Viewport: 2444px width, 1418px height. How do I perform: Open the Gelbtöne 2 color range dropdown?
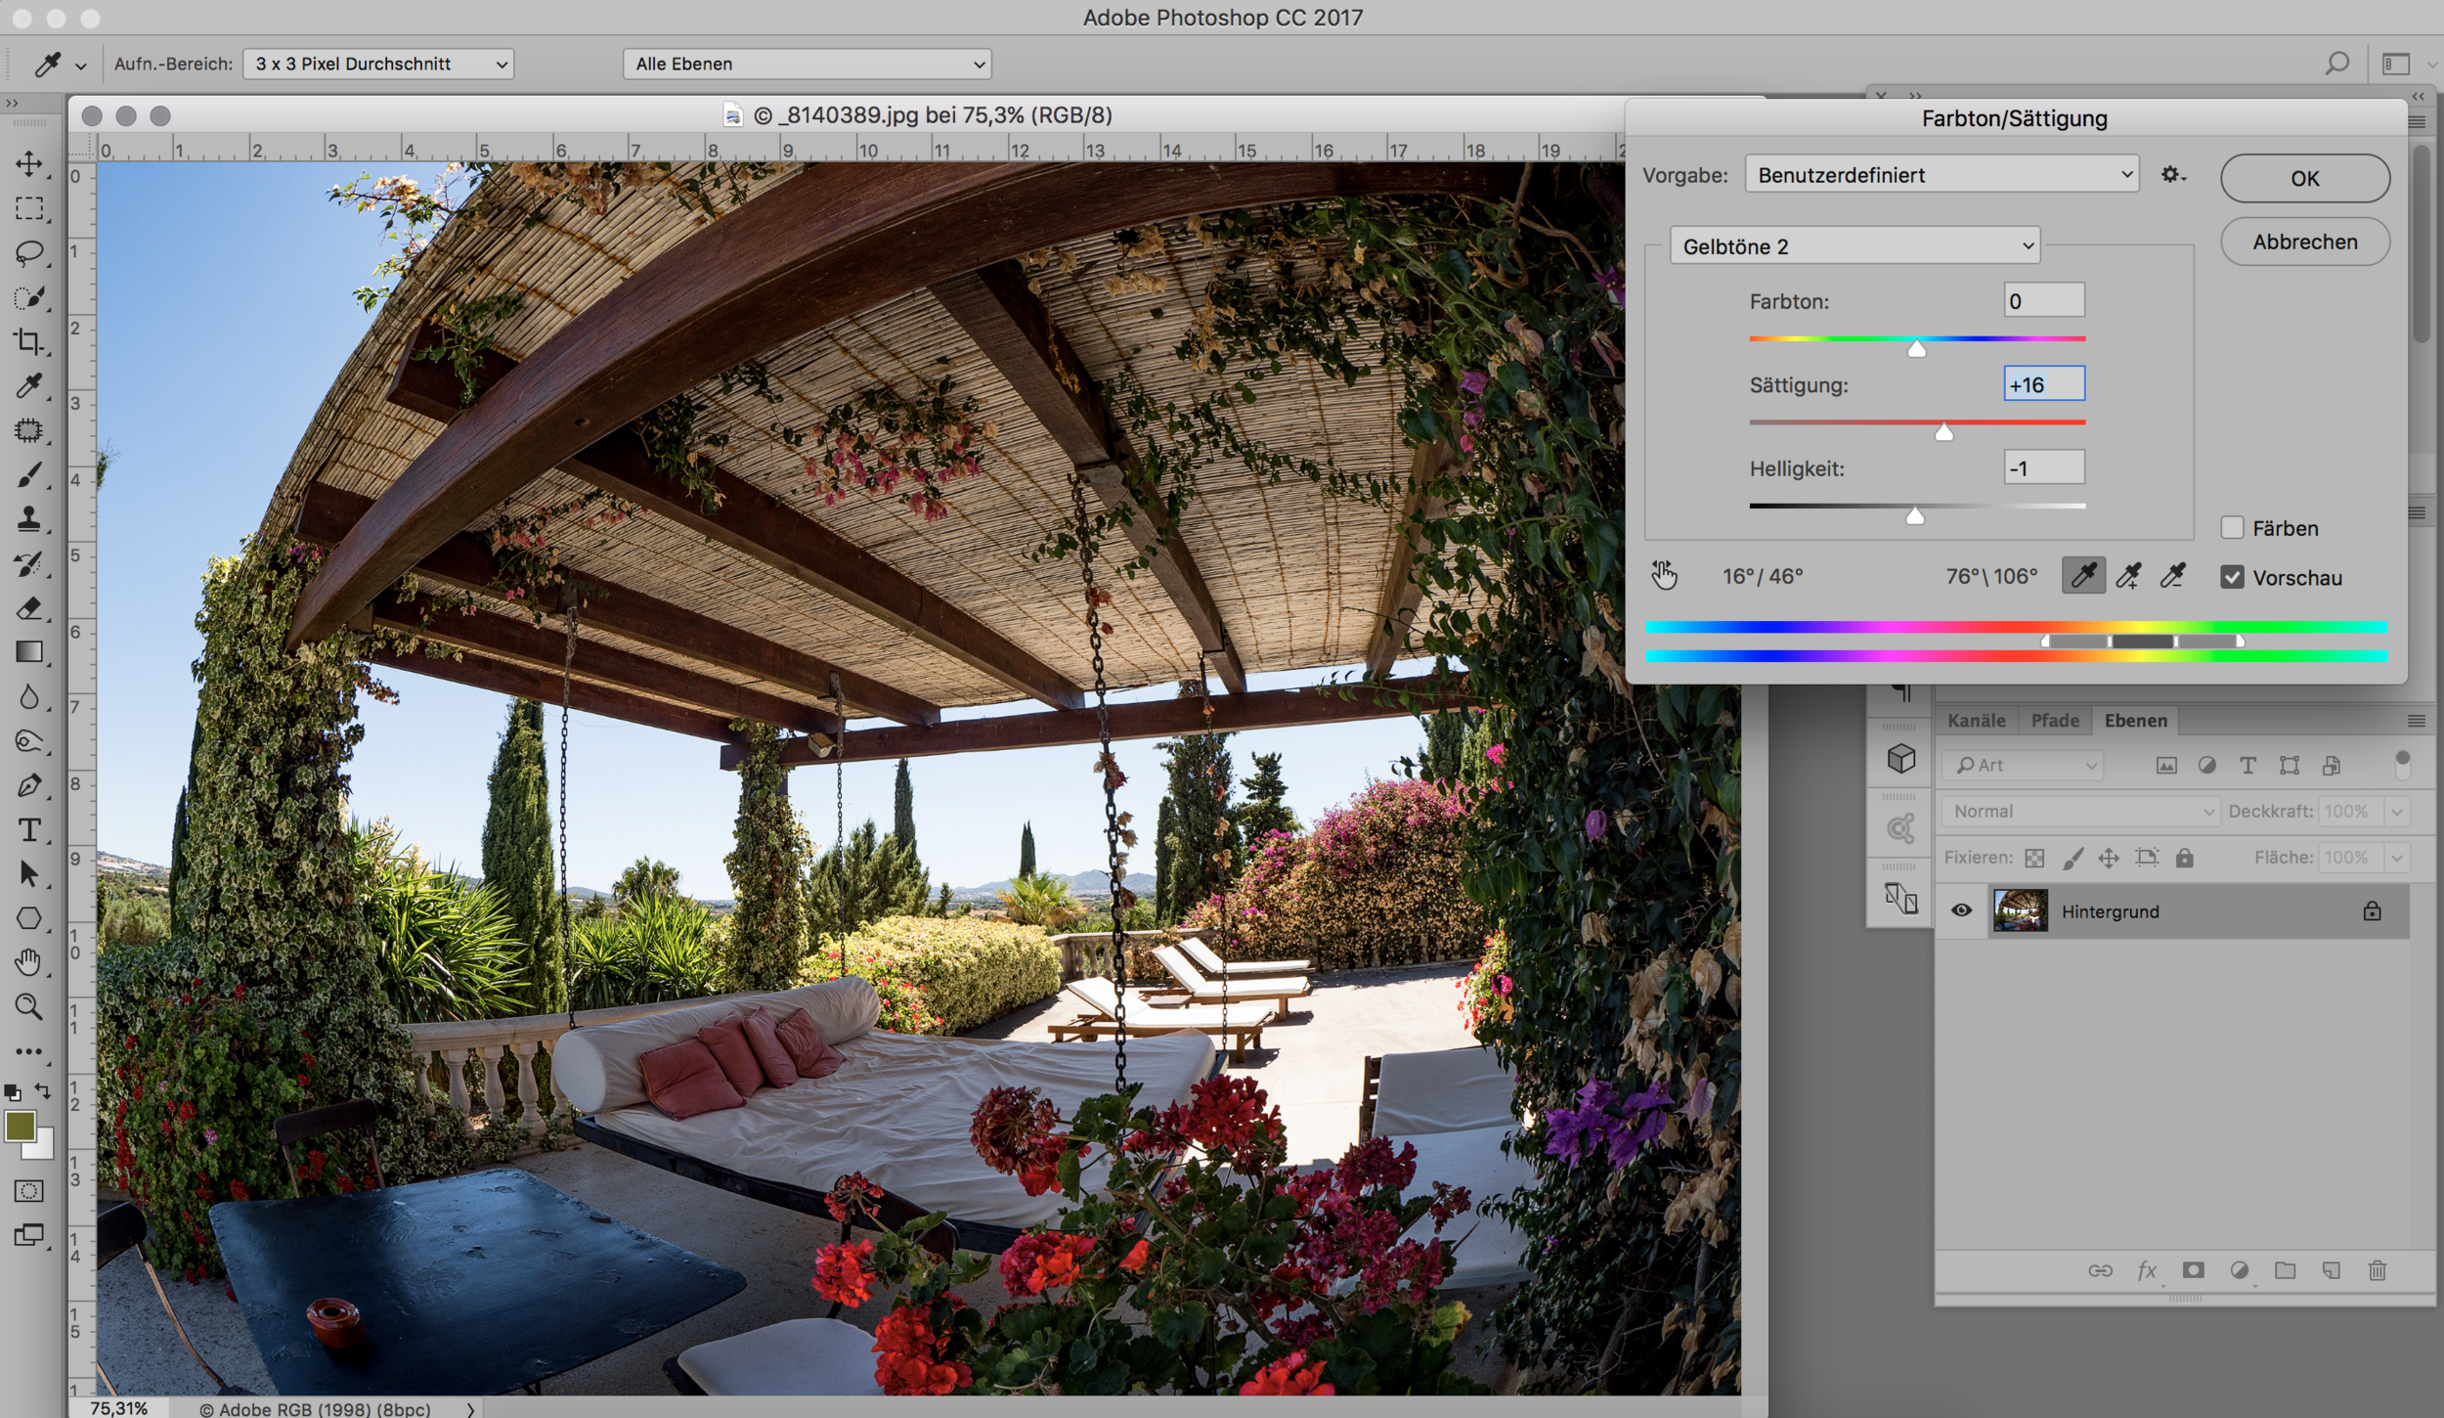pos(1855,246)
